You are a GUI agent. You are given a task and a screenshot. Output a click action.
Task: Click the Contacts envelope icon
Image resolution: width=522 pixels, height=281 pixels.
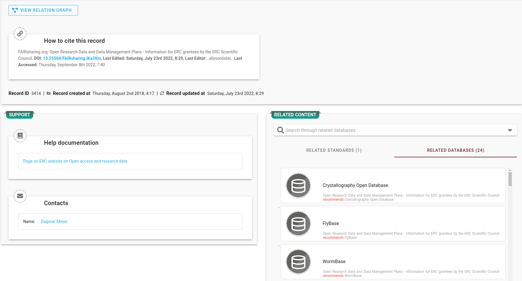click(20, 196)
